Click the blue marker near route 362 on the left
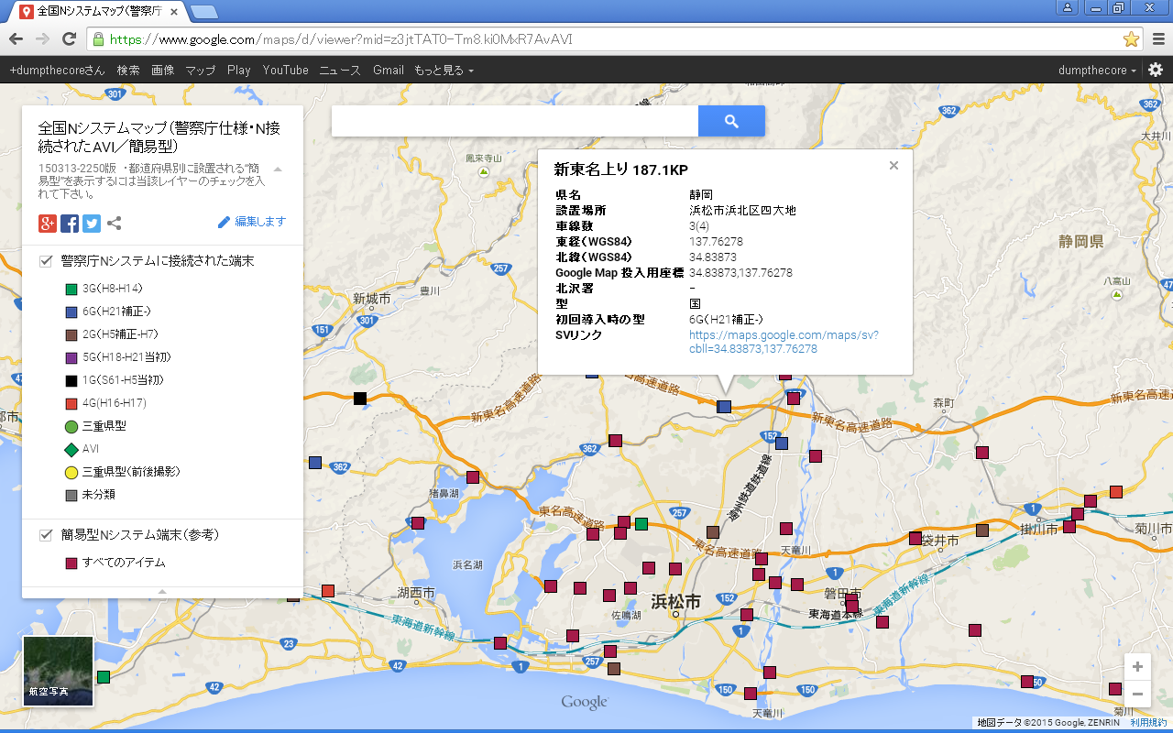This screenshot has width=1173, height=733. (x=315, y=463)
